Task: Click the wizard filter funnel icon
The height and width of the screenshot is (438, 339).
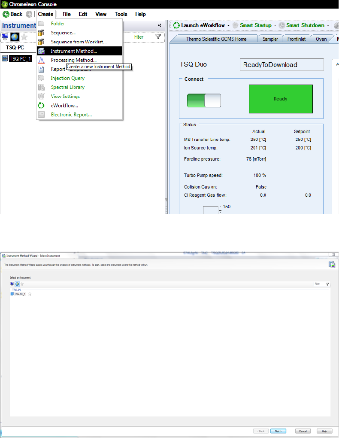Action: [327, 284]
